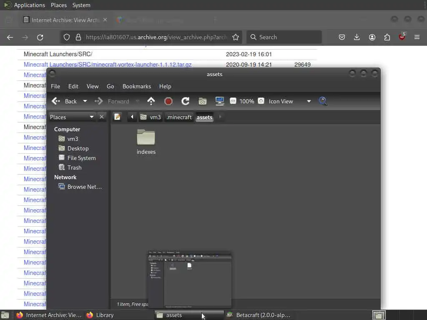
Task: Jump to the vm3 path segment
Action: pyautogui.click(x=151, y=117)
